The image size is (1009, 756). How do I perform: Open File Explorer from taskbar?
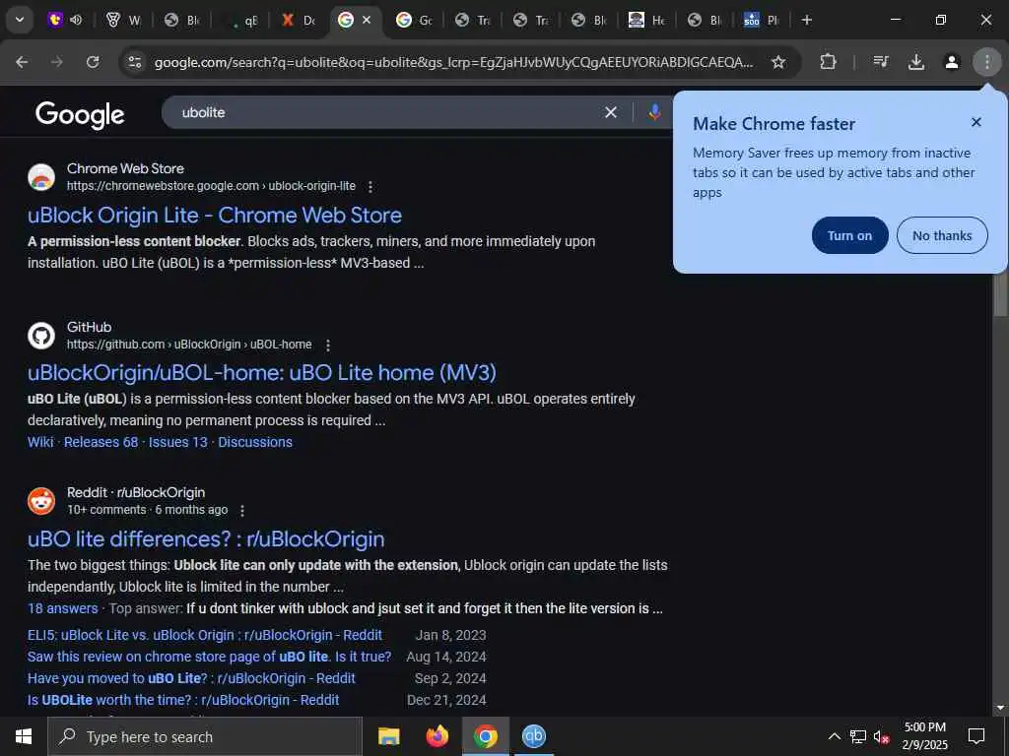(x=388, y=736)
